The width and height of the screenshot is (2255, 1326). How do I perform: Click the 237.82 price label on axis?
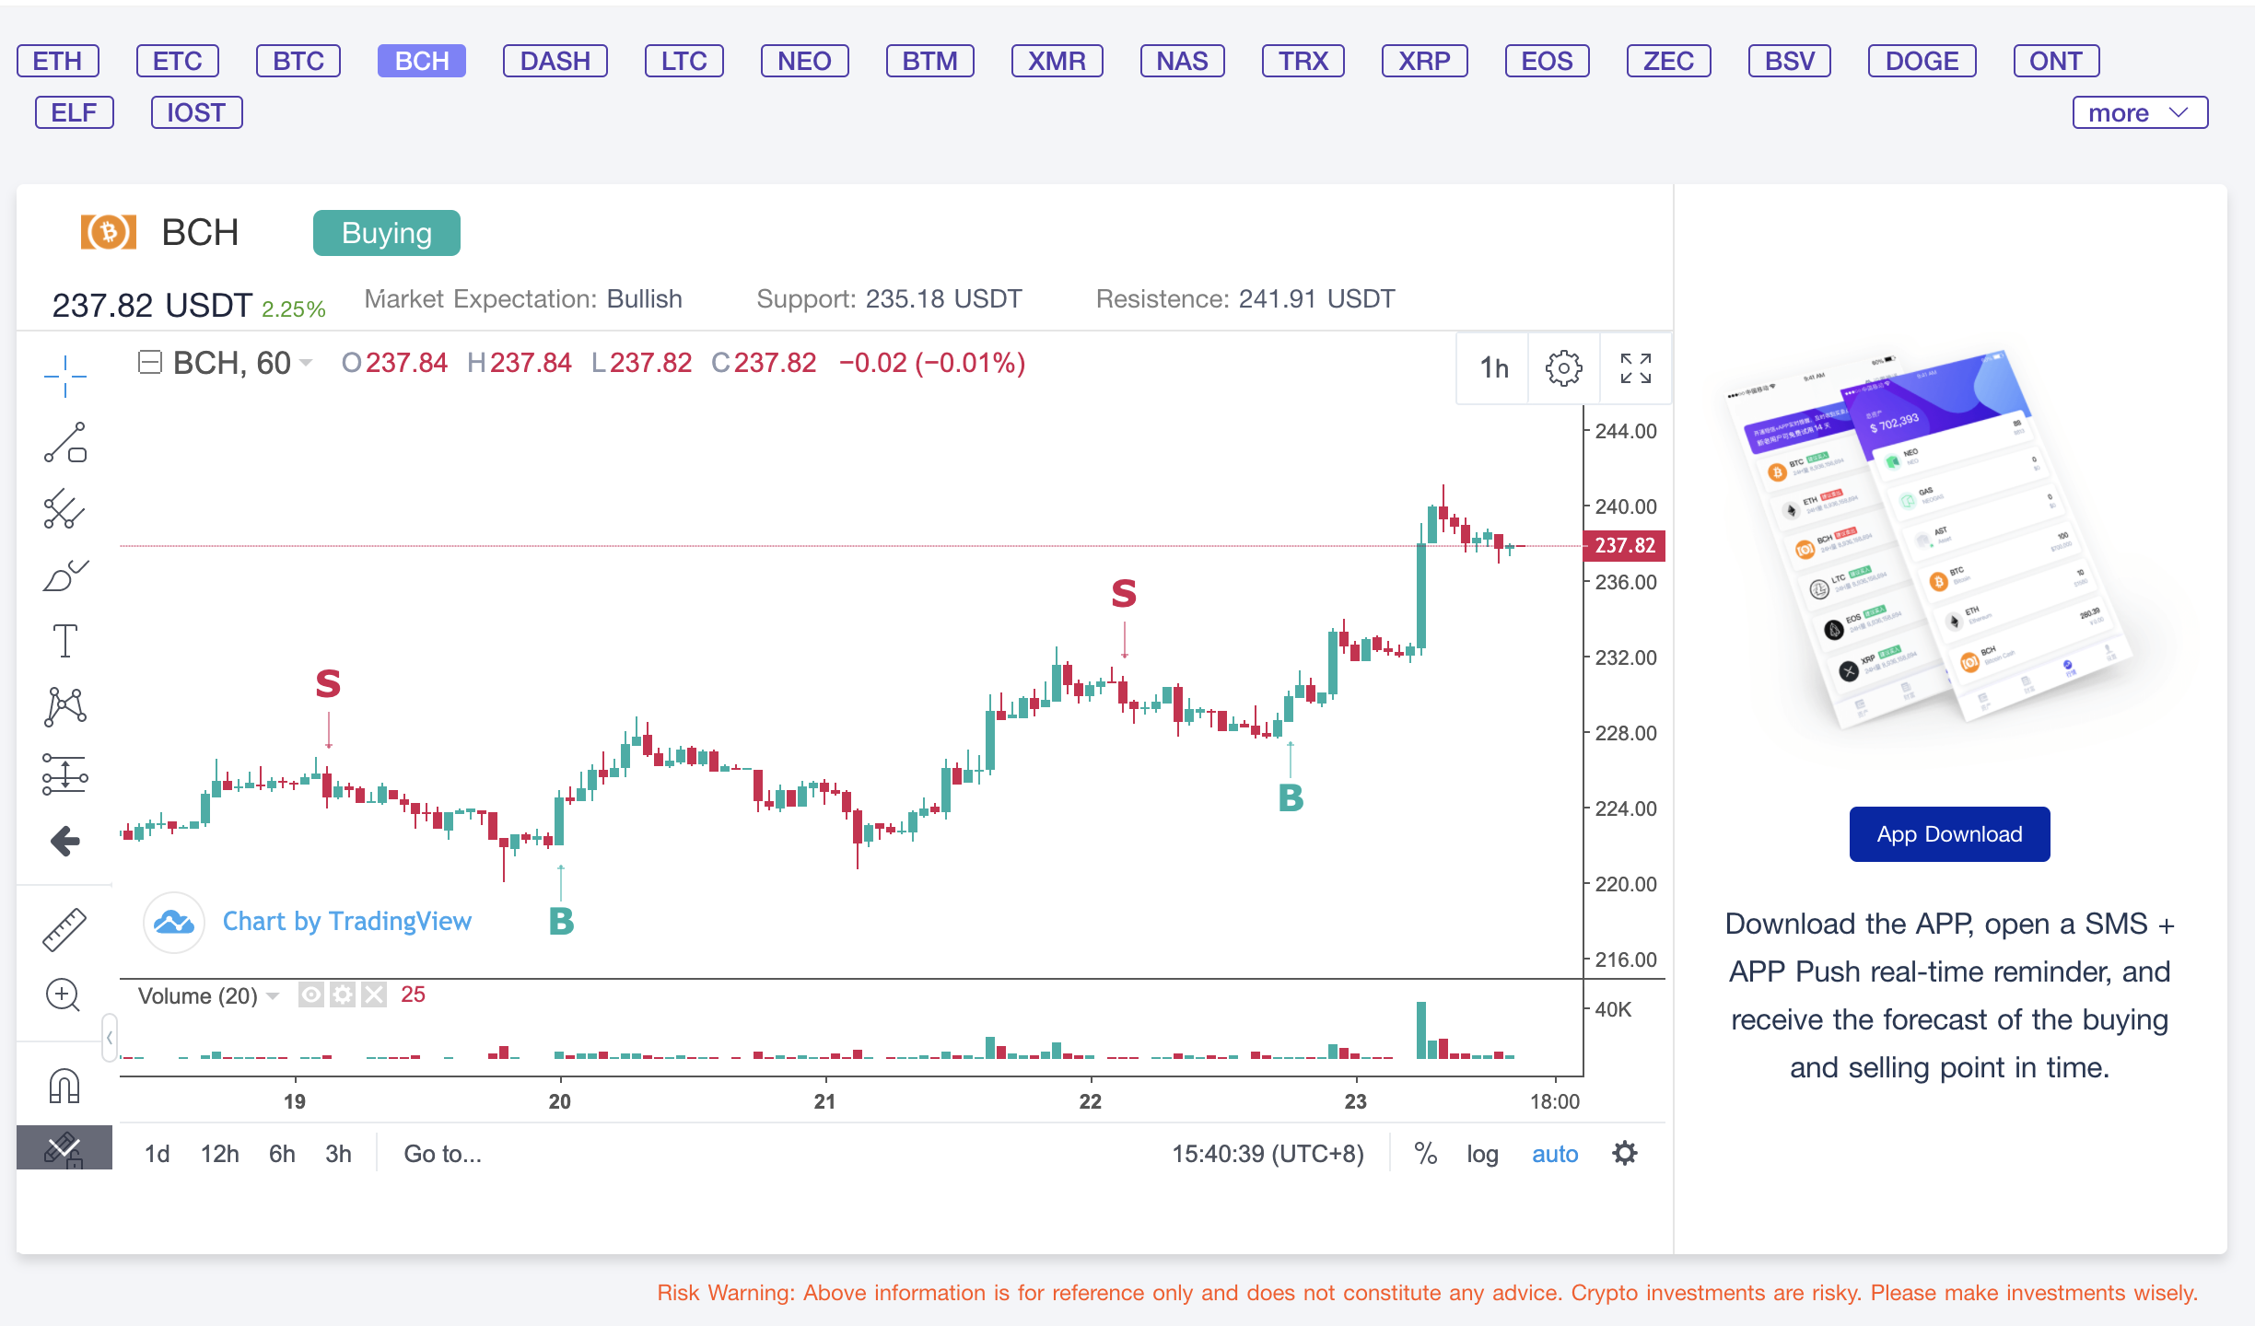1624,545
